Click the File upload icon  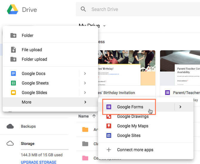pyautogui.click(x=13, y=50)
